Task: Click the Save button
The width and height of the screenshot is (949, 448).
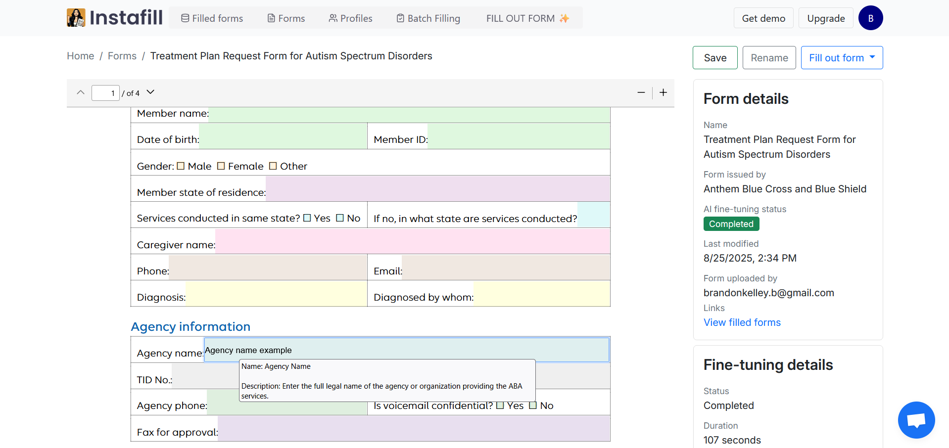Action: point(714,57)
